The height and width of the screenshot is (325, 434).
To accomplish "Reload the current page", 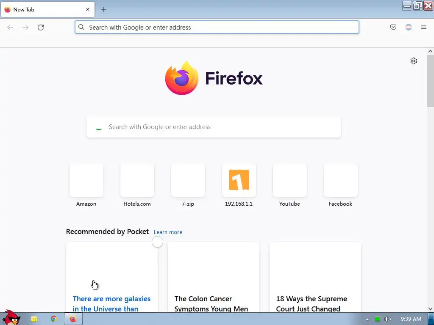I will (41, 28).
